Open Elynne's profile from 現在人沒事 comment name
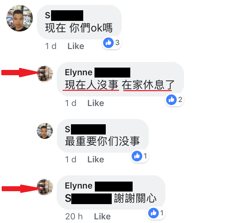 (x=97, y=73)
